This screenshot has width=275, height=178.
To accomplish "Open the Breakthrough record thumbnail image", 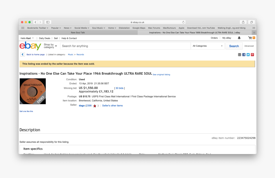I will tap(33, 91).
